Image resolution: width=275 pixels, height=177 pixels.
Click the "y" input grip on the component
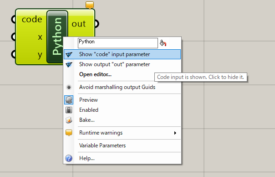(14, 54)
